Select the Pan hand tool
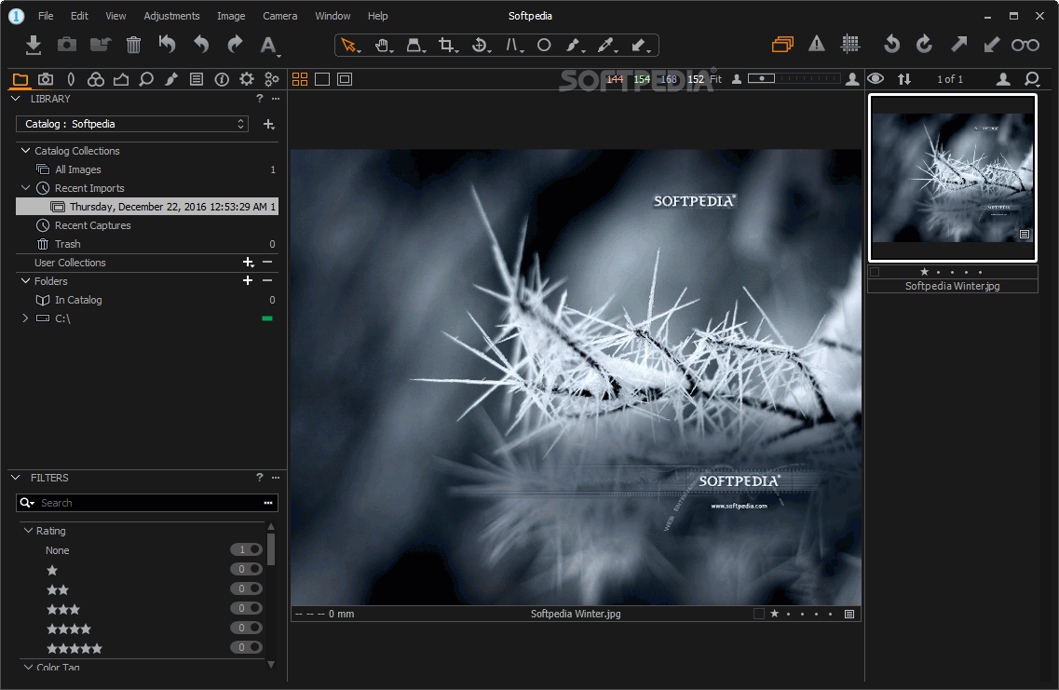 pyautogui.click(x=383, y=46)
